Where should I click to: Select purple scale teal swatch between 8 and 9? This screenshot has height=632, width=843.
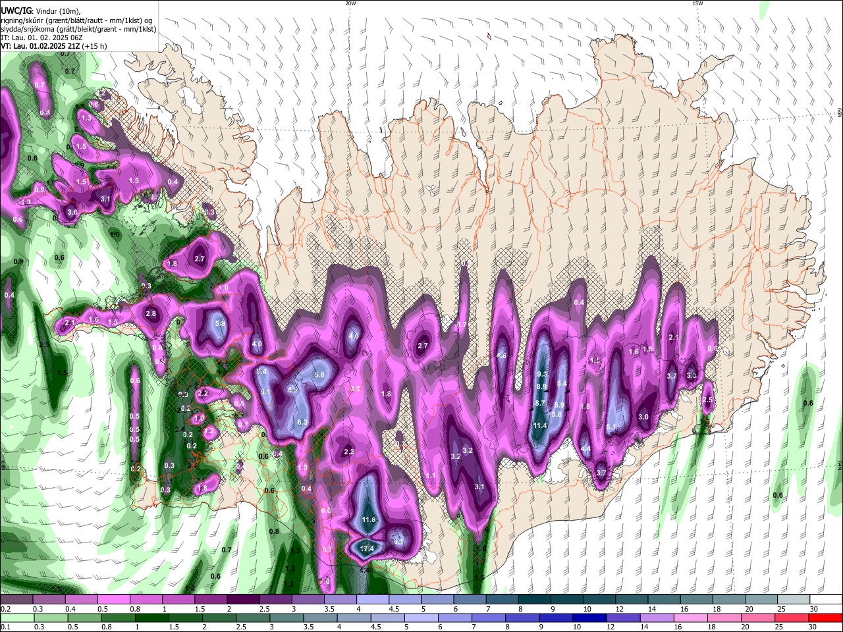coord(535,600)
